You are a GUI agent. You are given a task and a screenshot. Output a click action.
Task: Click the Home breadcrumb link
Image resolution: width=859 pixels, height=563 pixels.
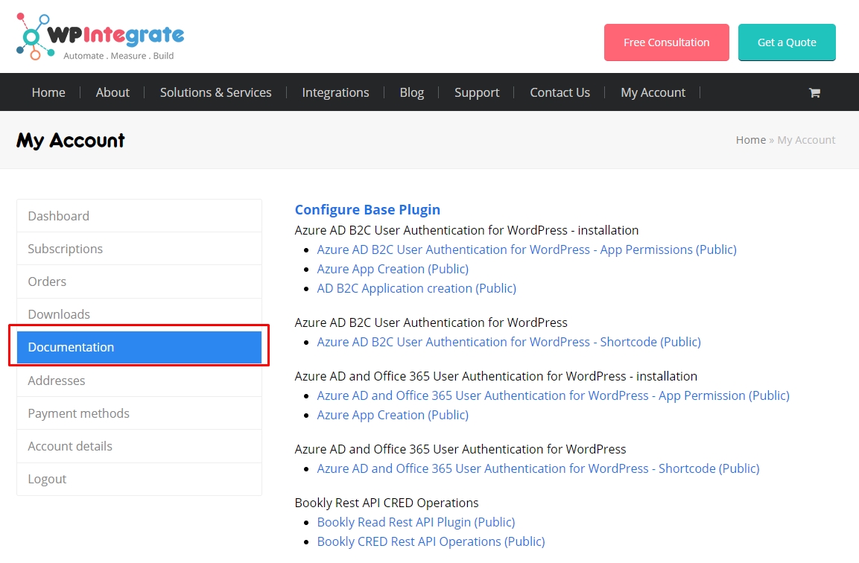(750, 140)
